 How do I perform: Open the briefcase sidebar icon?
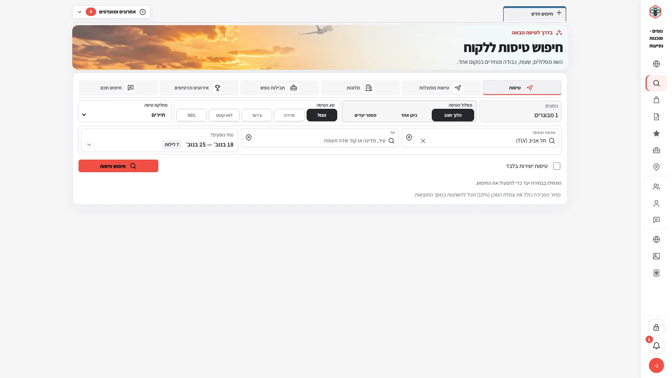point(656,150)
